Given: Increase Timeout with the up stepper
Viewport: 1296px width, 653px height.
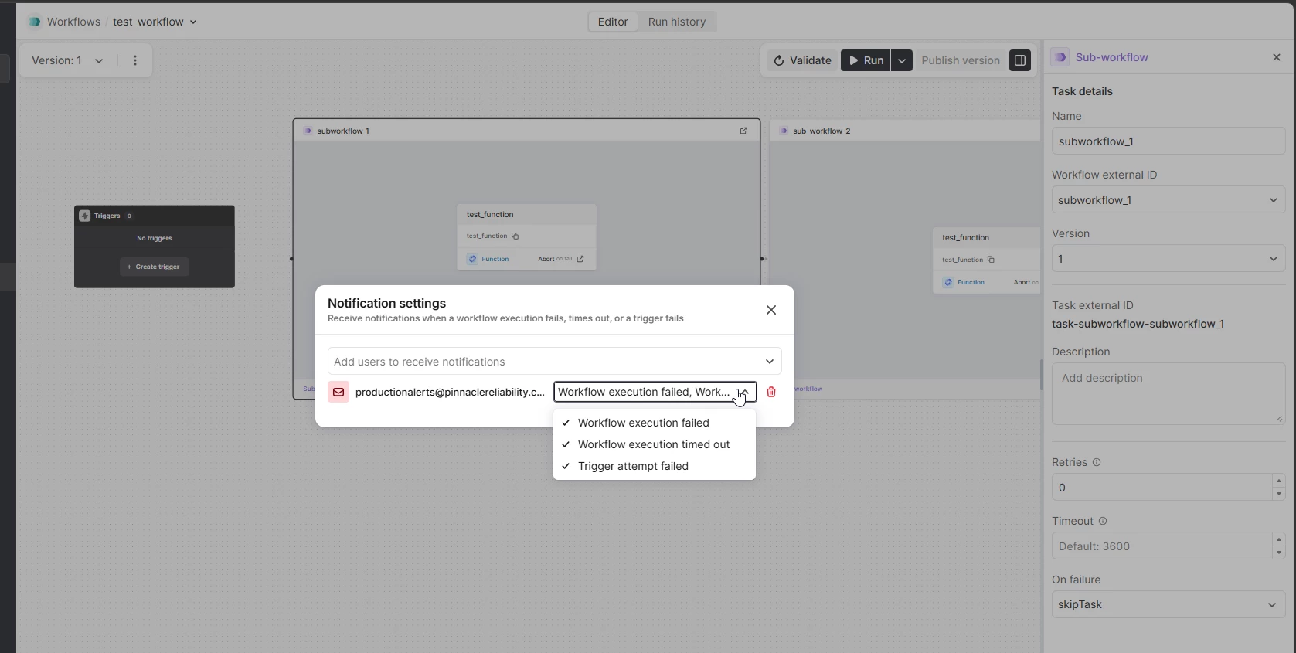Looking at the screenshot, I should (x=1279, y=539).
